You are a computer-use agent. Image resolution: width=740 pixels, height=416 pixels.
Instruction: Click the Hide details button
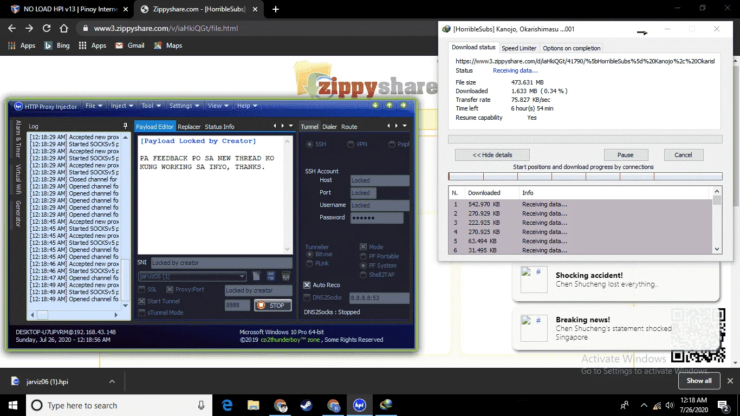point(492,155)
